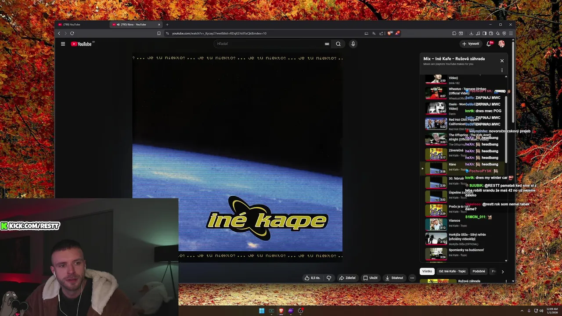Click the share page icon in address bar
562x316 pixels.
pyautogui.click(x=381, y=33)
